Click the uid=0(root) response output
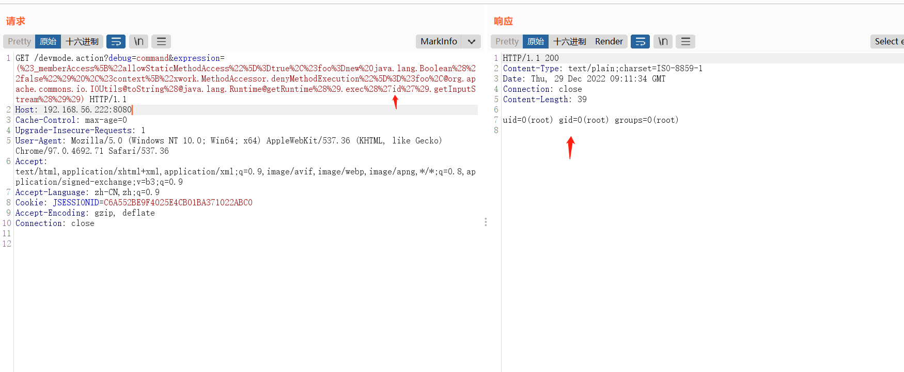The width and height of the screenshot is (904, 372). click(x=591, y=120)
